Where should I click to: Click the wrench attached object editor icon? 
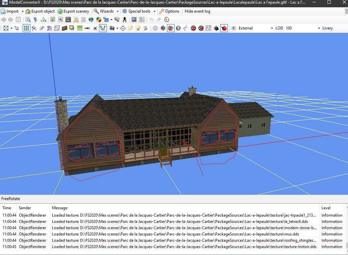coord(60,20)
